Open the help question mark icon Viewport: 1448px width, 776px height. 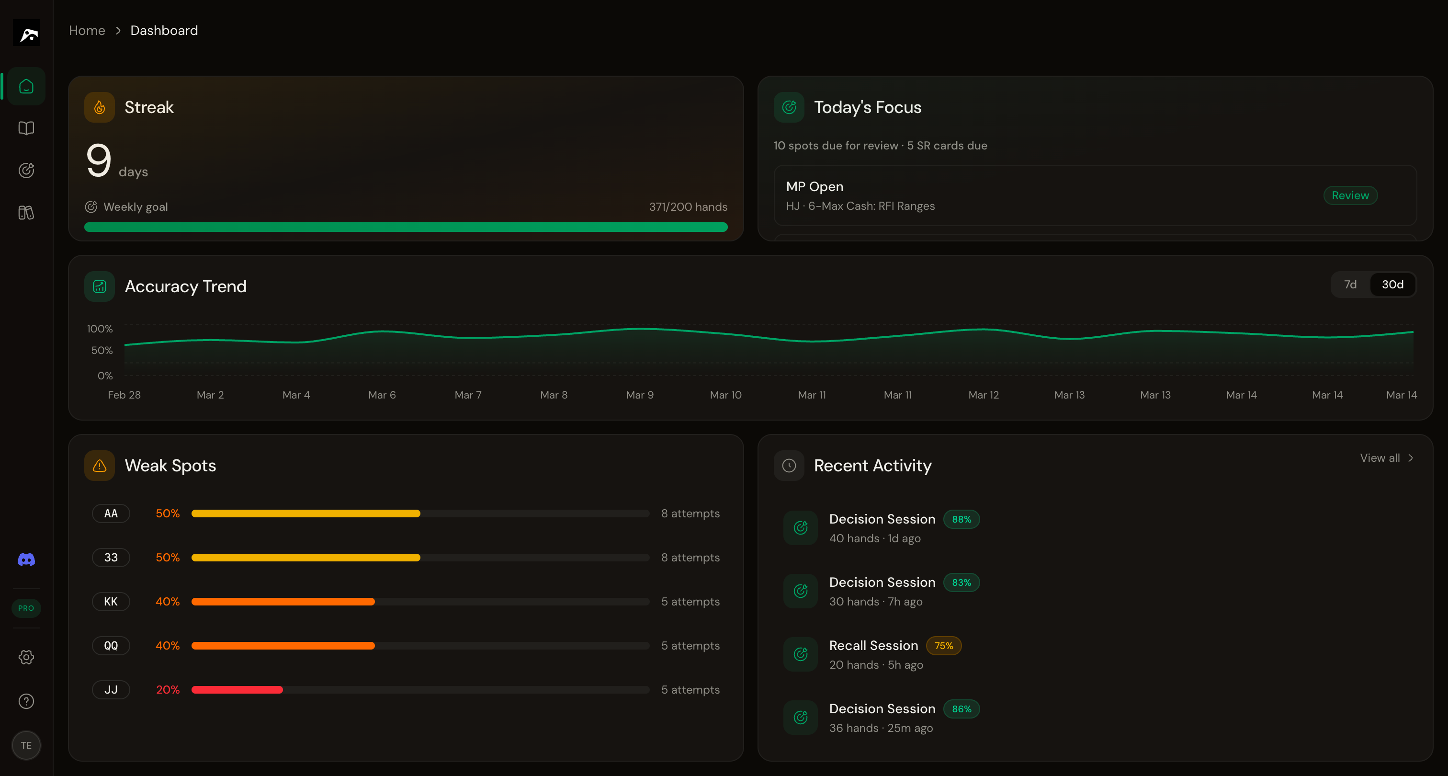[x=26, y=701]
